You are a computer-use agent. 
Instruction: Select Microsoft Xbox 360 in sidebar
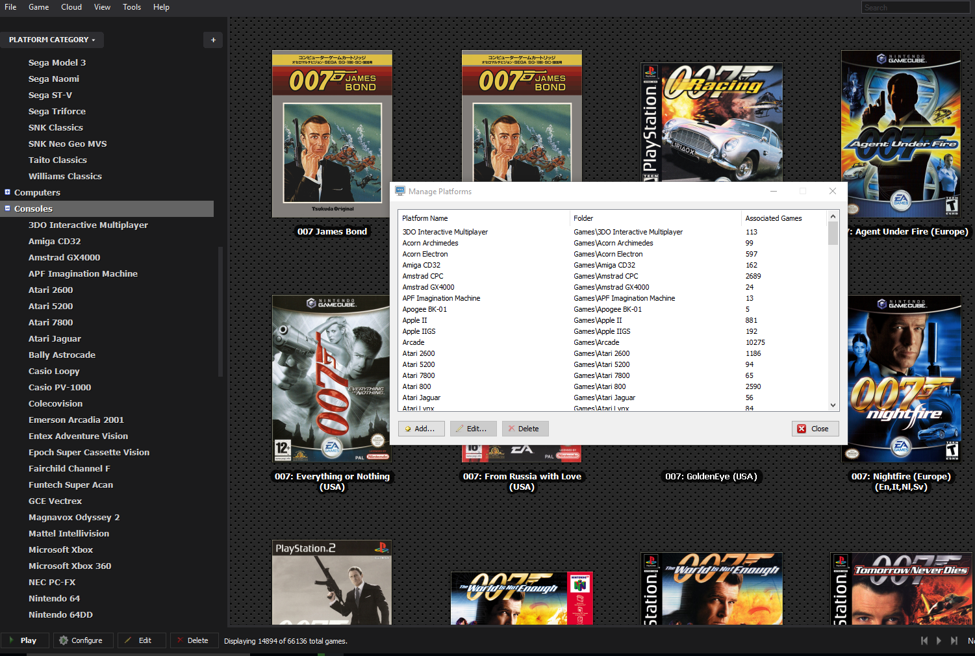coord(70,566)
